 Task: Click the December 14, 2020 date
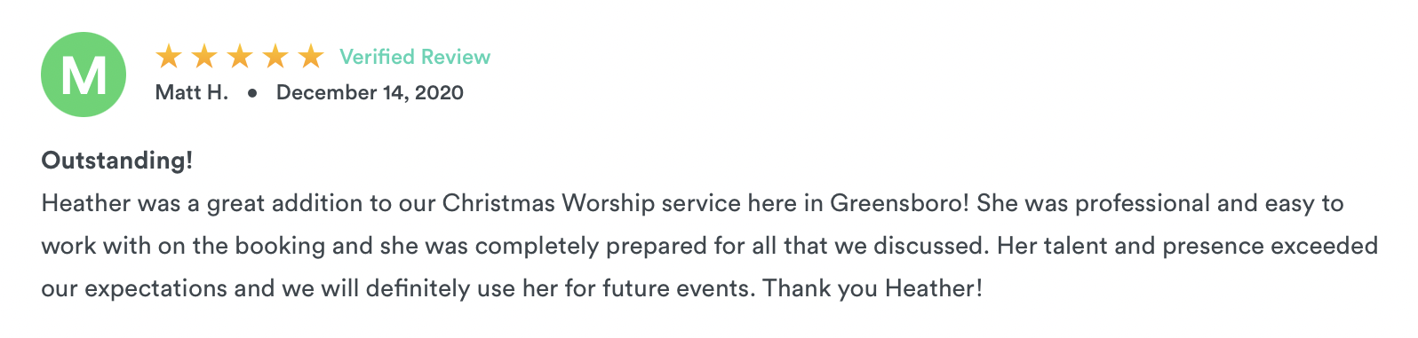(x=370, y=92)
